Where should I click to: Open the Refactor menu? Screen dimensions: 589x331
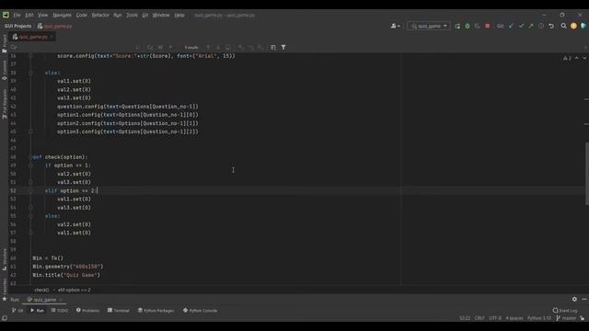[x=100, y=15]
